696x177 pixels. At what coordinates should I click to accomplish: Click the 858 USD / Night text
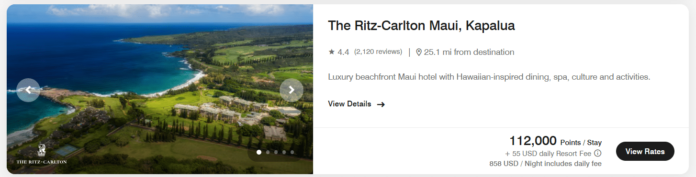545,164
